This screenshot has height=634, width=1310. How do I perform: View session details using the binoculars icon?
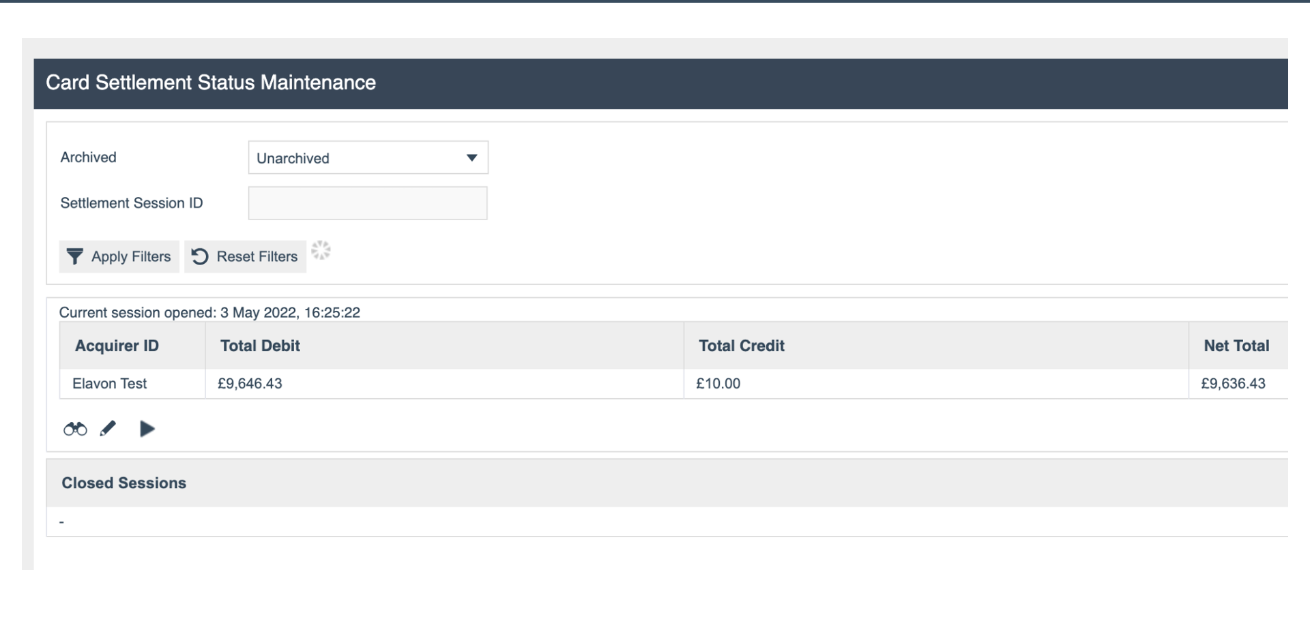pyautogui.click(x=75, y=429)
